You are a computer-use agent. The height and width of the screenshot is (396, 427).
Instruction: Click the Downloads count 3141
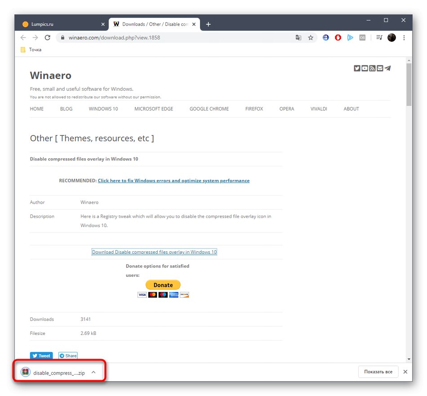tap(85, 319)
